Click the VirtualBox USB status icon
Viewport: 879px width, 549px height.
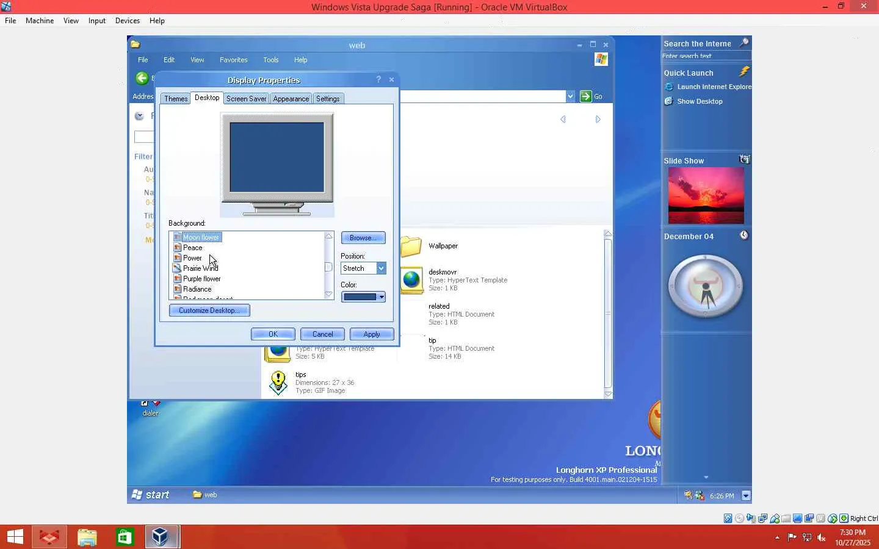coord(775,518)
